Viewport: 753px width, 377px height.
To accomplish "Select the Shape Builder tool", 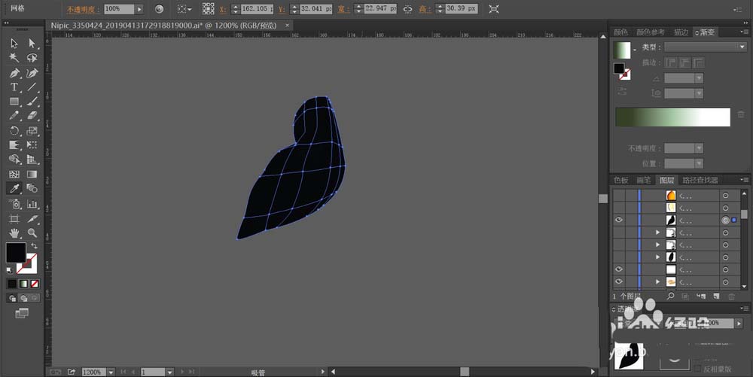I will (x=14, y=160).
